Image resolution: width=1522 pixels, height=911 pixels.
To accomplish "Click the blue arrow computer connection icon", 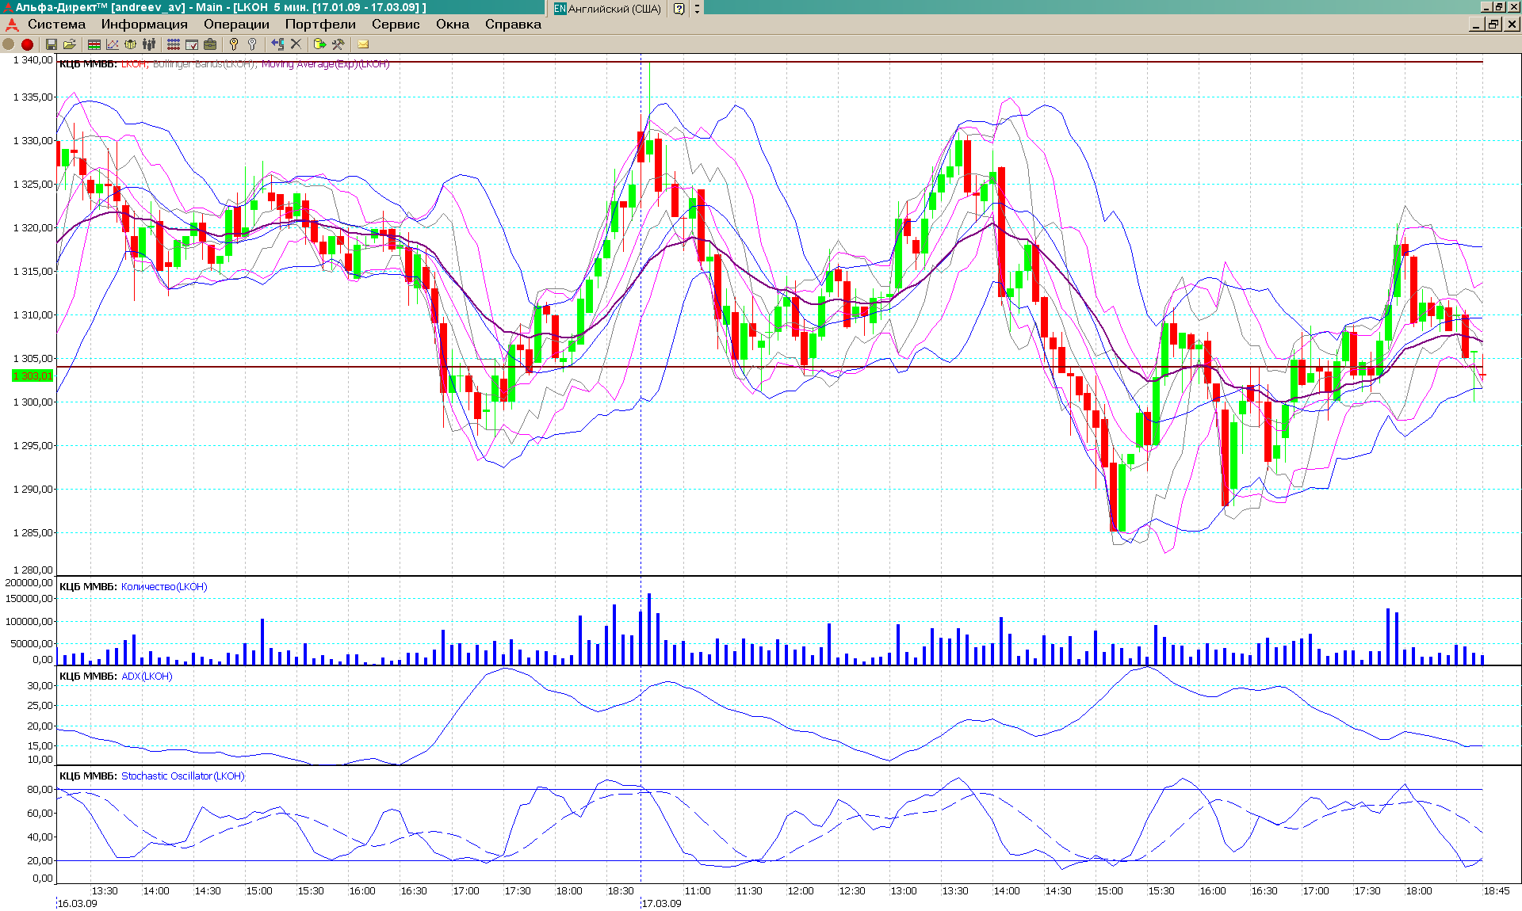I will pos(277,44).
